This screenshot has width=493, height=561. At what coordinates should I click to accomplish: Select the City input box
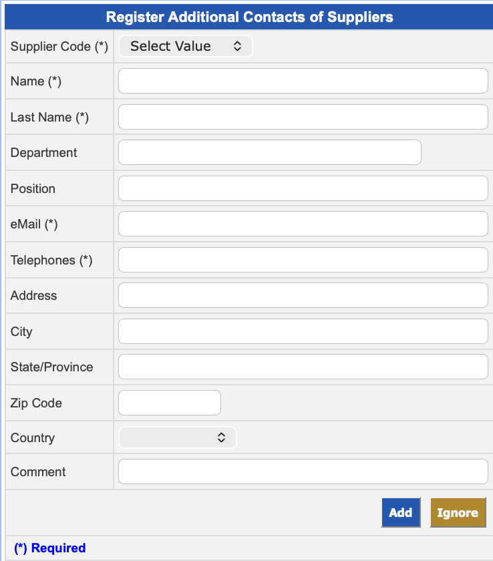[303, 331]
